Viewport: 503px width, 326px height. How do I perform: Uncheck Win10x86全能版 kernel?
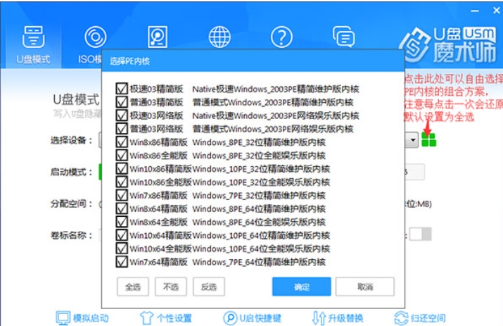pyautogui.click(x=122, y=182)
